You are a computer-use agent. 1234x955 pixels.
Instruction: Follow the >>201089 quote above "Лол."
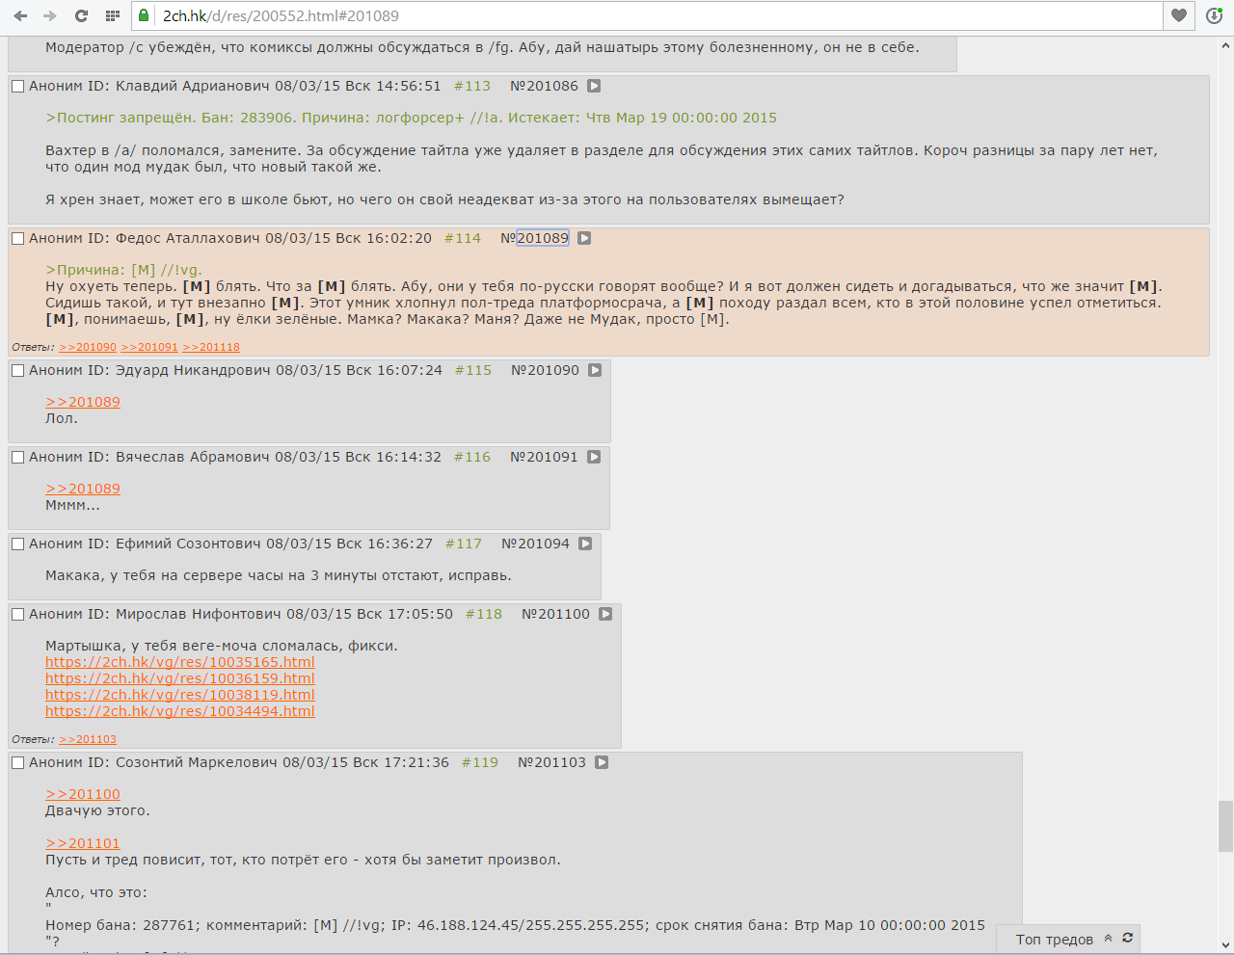tap(83, 402)
